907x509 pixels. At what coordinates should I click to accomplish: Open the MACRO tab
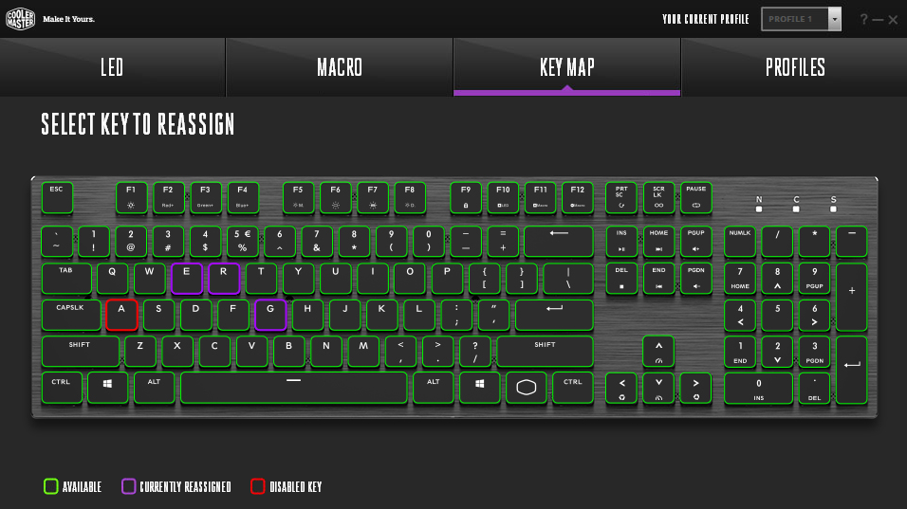(x=340, y=67)
